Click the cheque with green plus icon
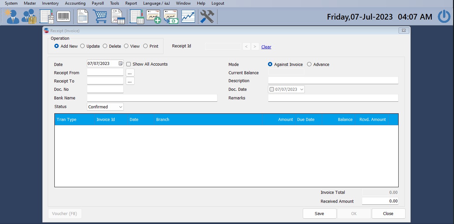Image resolution: width=454 pixels, height=224 pixels. tap(154, 17)
